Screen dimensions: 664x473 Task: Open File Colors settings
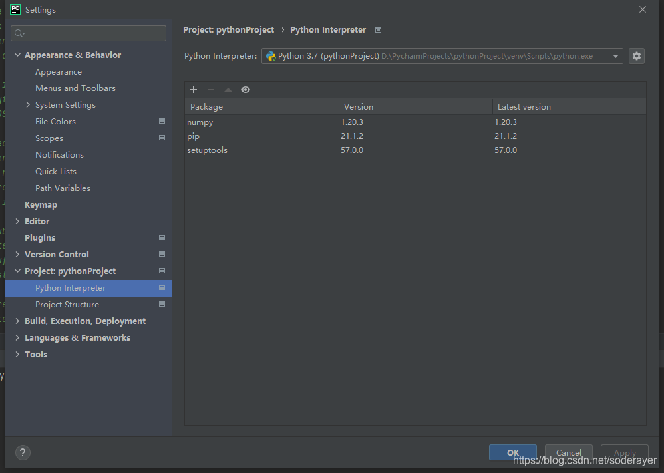tap(55, 122)
